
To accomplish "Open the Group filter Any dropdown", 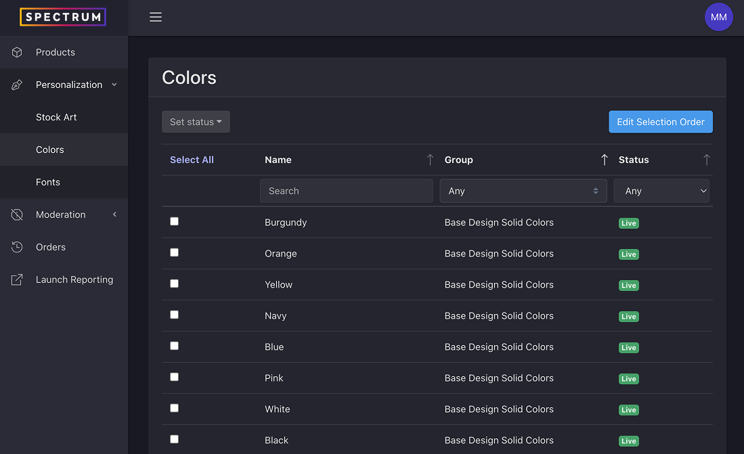I will pyautogui.click(x=523, y=191).
